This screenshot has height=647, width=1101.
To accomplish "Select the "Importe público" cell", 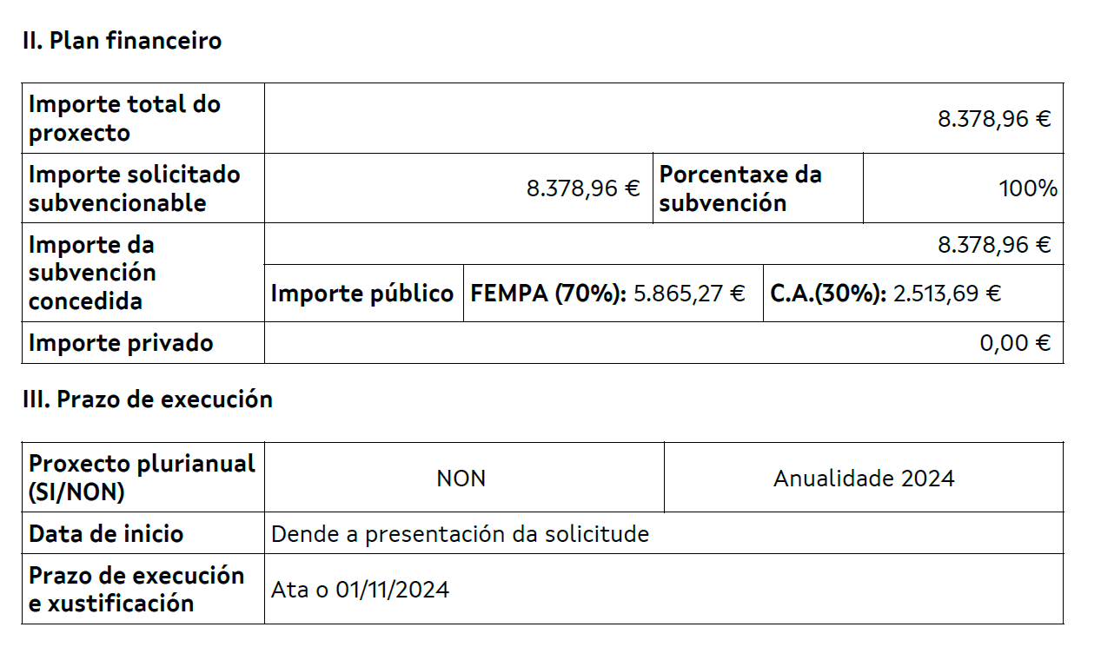I will pyautogui.click(x=362, y=294).
